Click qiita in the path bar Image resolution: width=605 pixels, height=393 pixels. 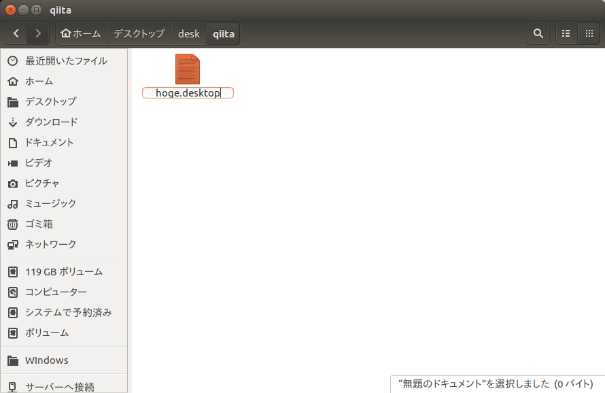(x=224, y=33)
